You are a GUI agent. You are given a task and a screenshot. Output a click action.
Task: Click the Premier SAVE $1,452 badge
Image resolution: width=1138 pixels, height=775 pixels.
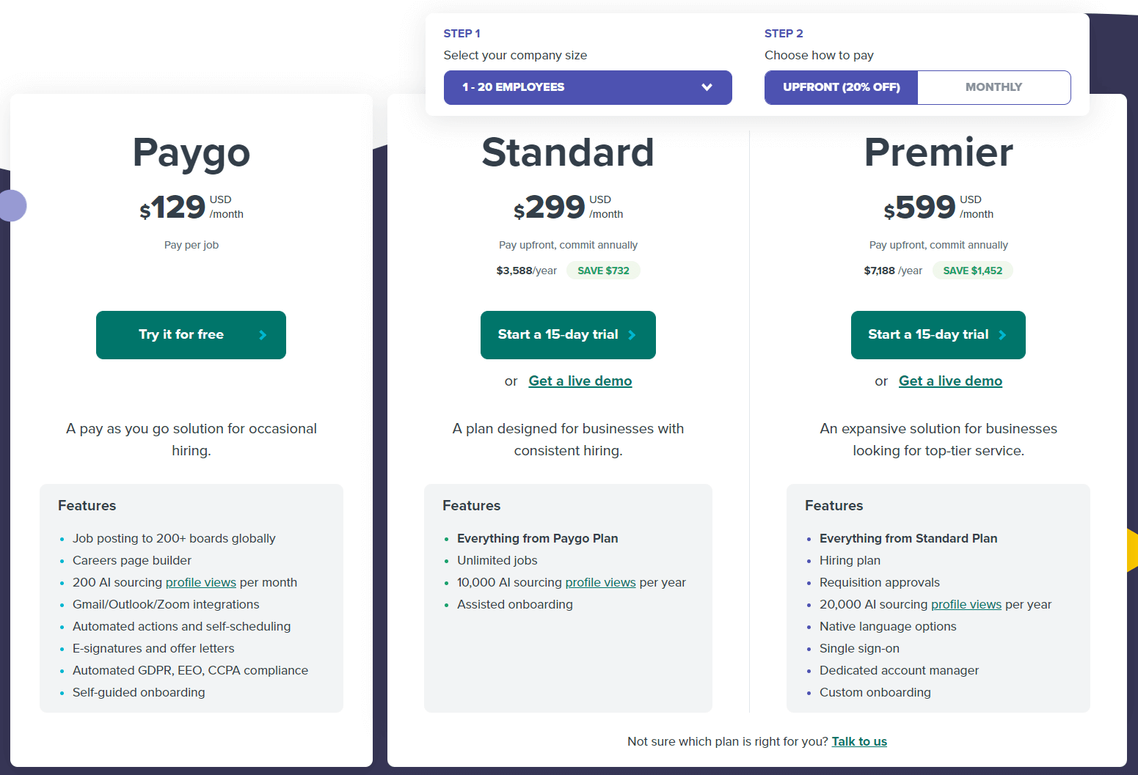click(x=972, y=271)
